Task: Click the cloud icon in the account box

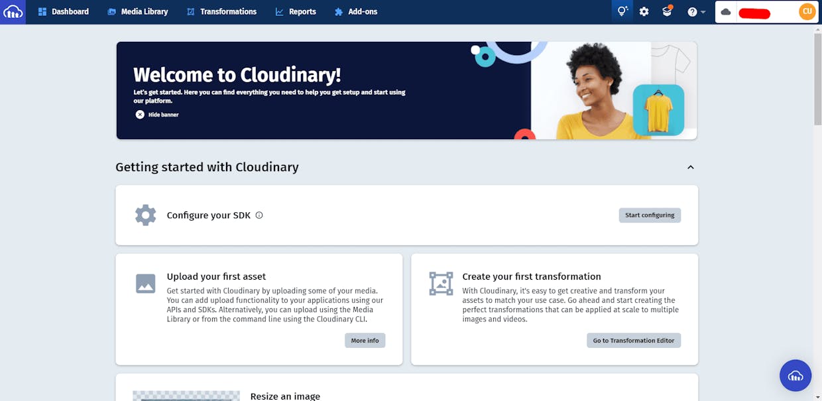Action: (726, 12)
